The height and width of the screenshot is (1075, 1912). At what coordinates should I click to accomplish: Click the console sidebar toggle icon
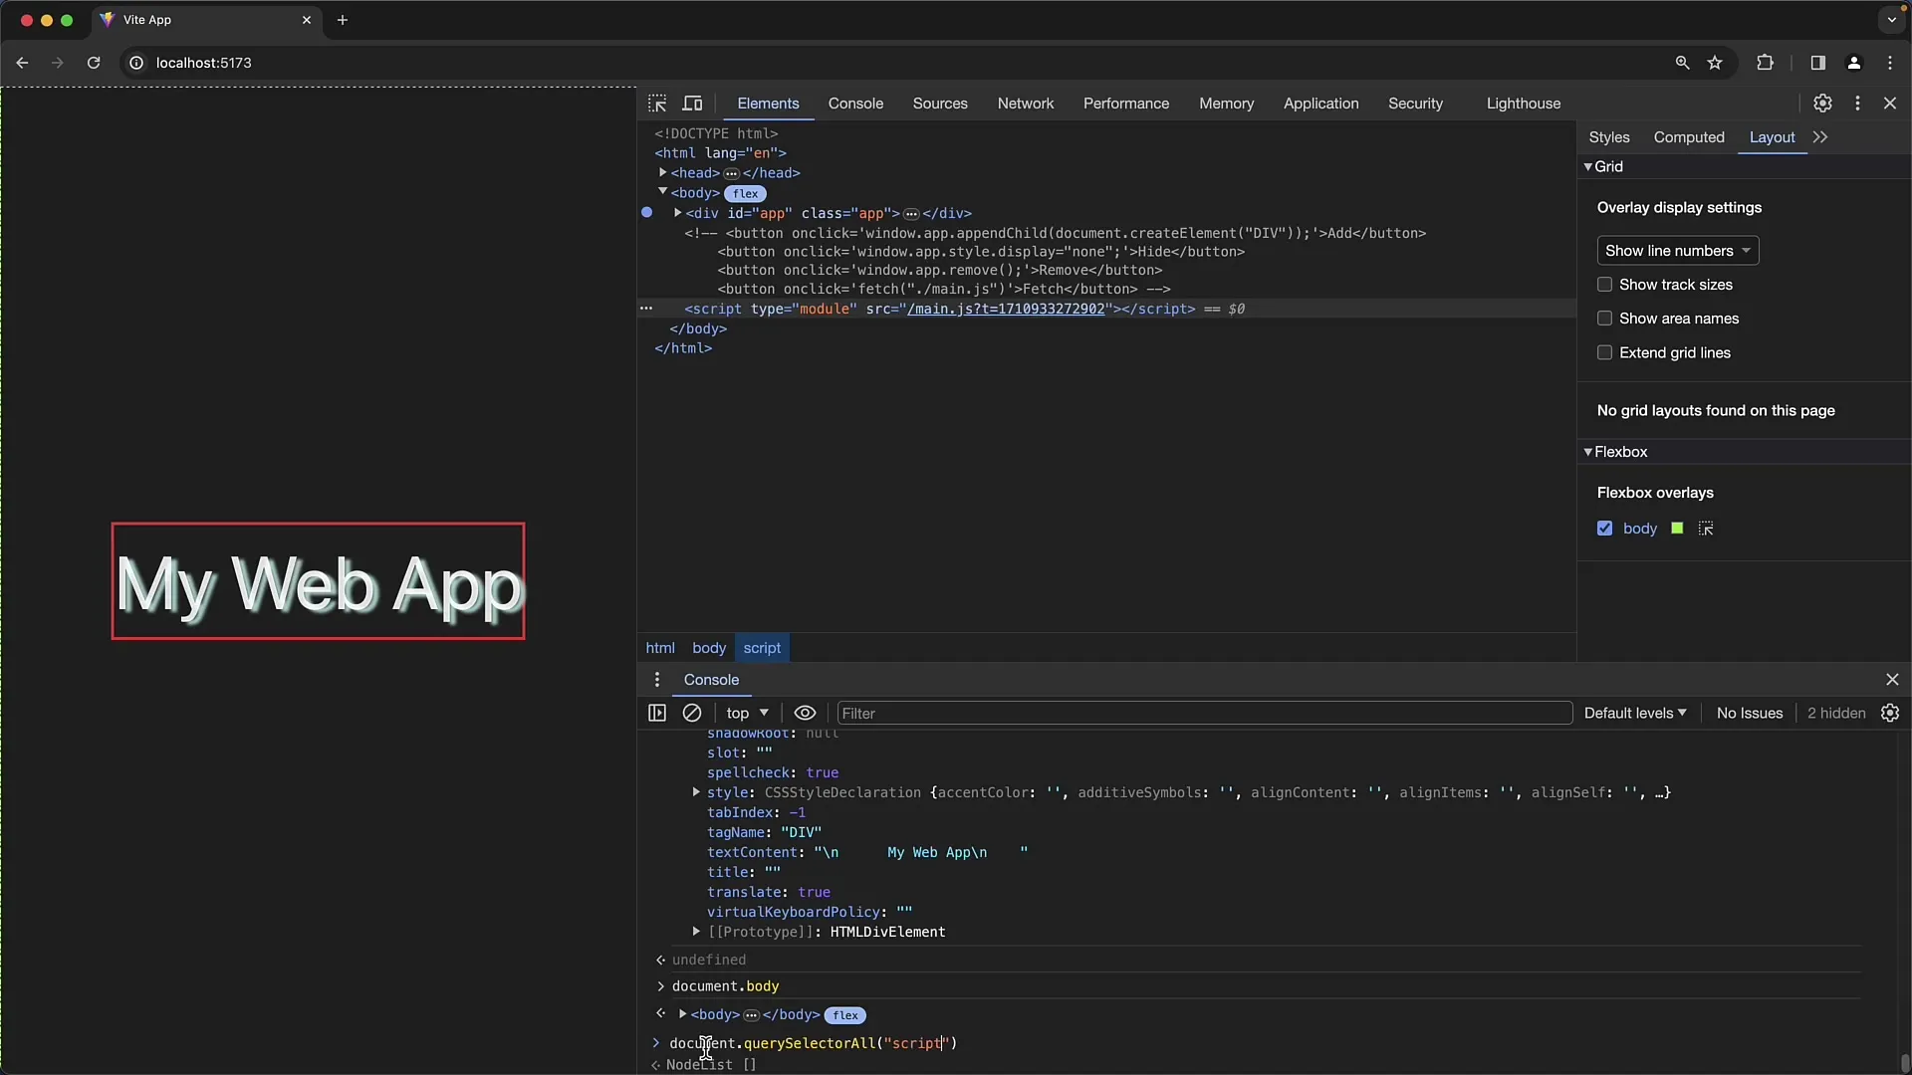click(x=657, y=713)
